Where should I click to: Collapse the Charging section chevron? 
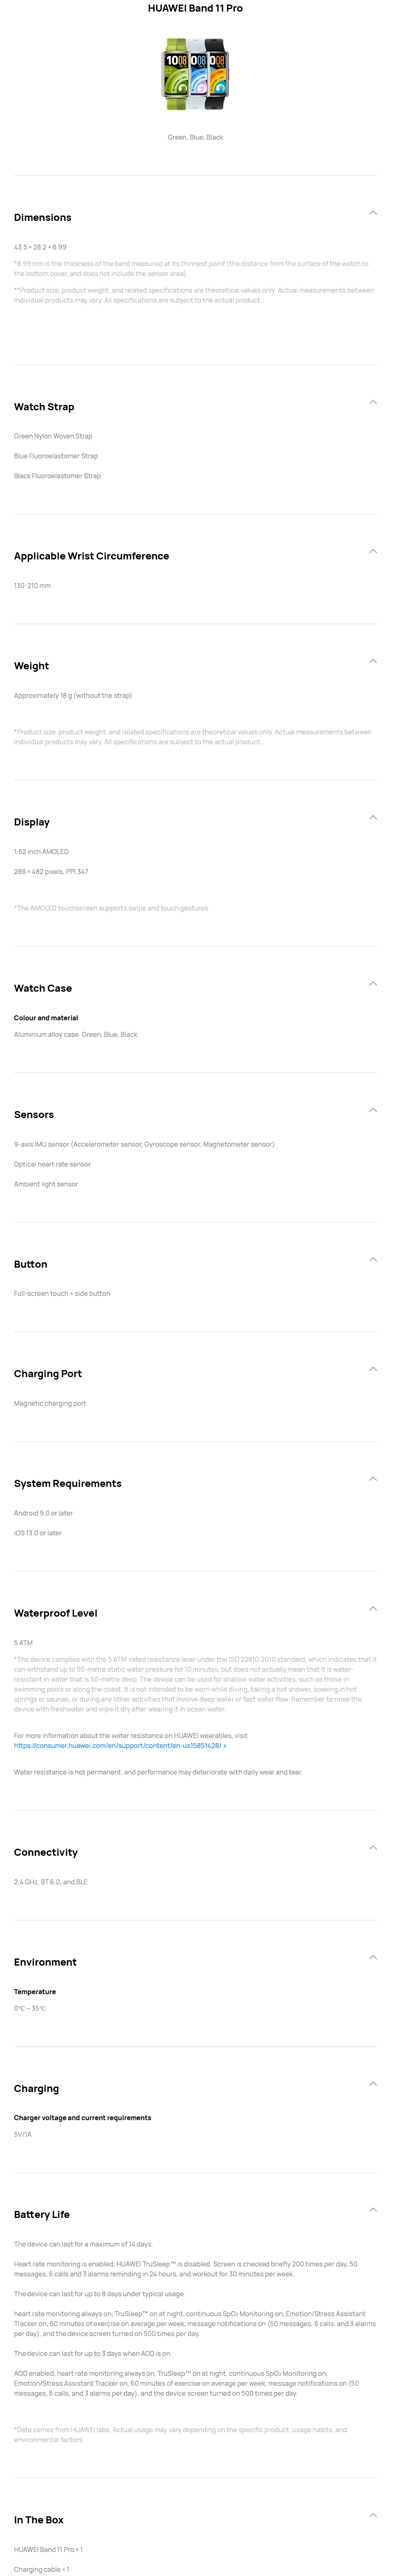[x=372, y=2083]
